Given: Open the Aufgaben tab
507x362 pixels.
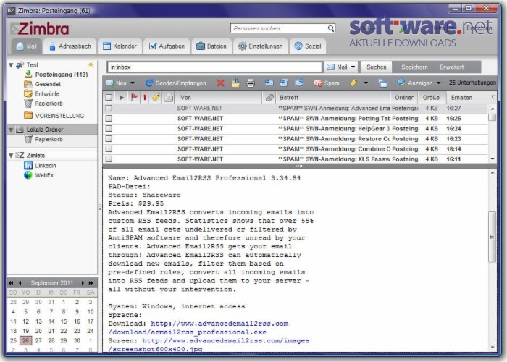Looking at the screenshot, I should 167,46.
